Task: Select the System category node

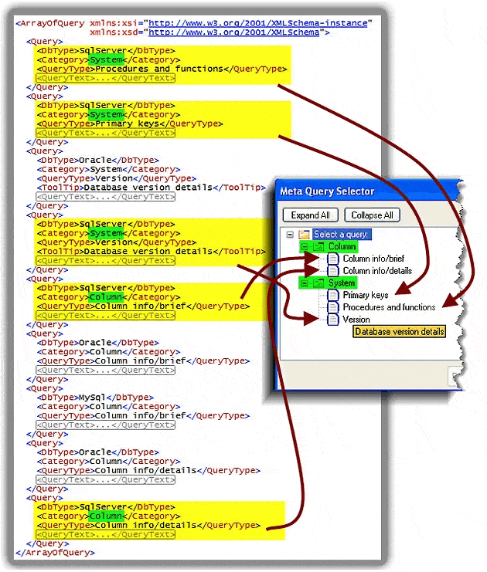Action: [x=342, y=283]
